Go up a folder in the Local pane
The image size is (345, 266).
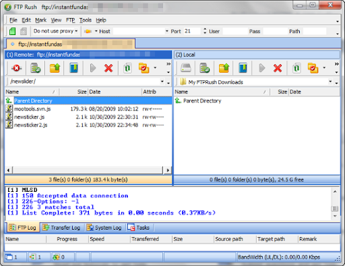click(x=224, y=68)
